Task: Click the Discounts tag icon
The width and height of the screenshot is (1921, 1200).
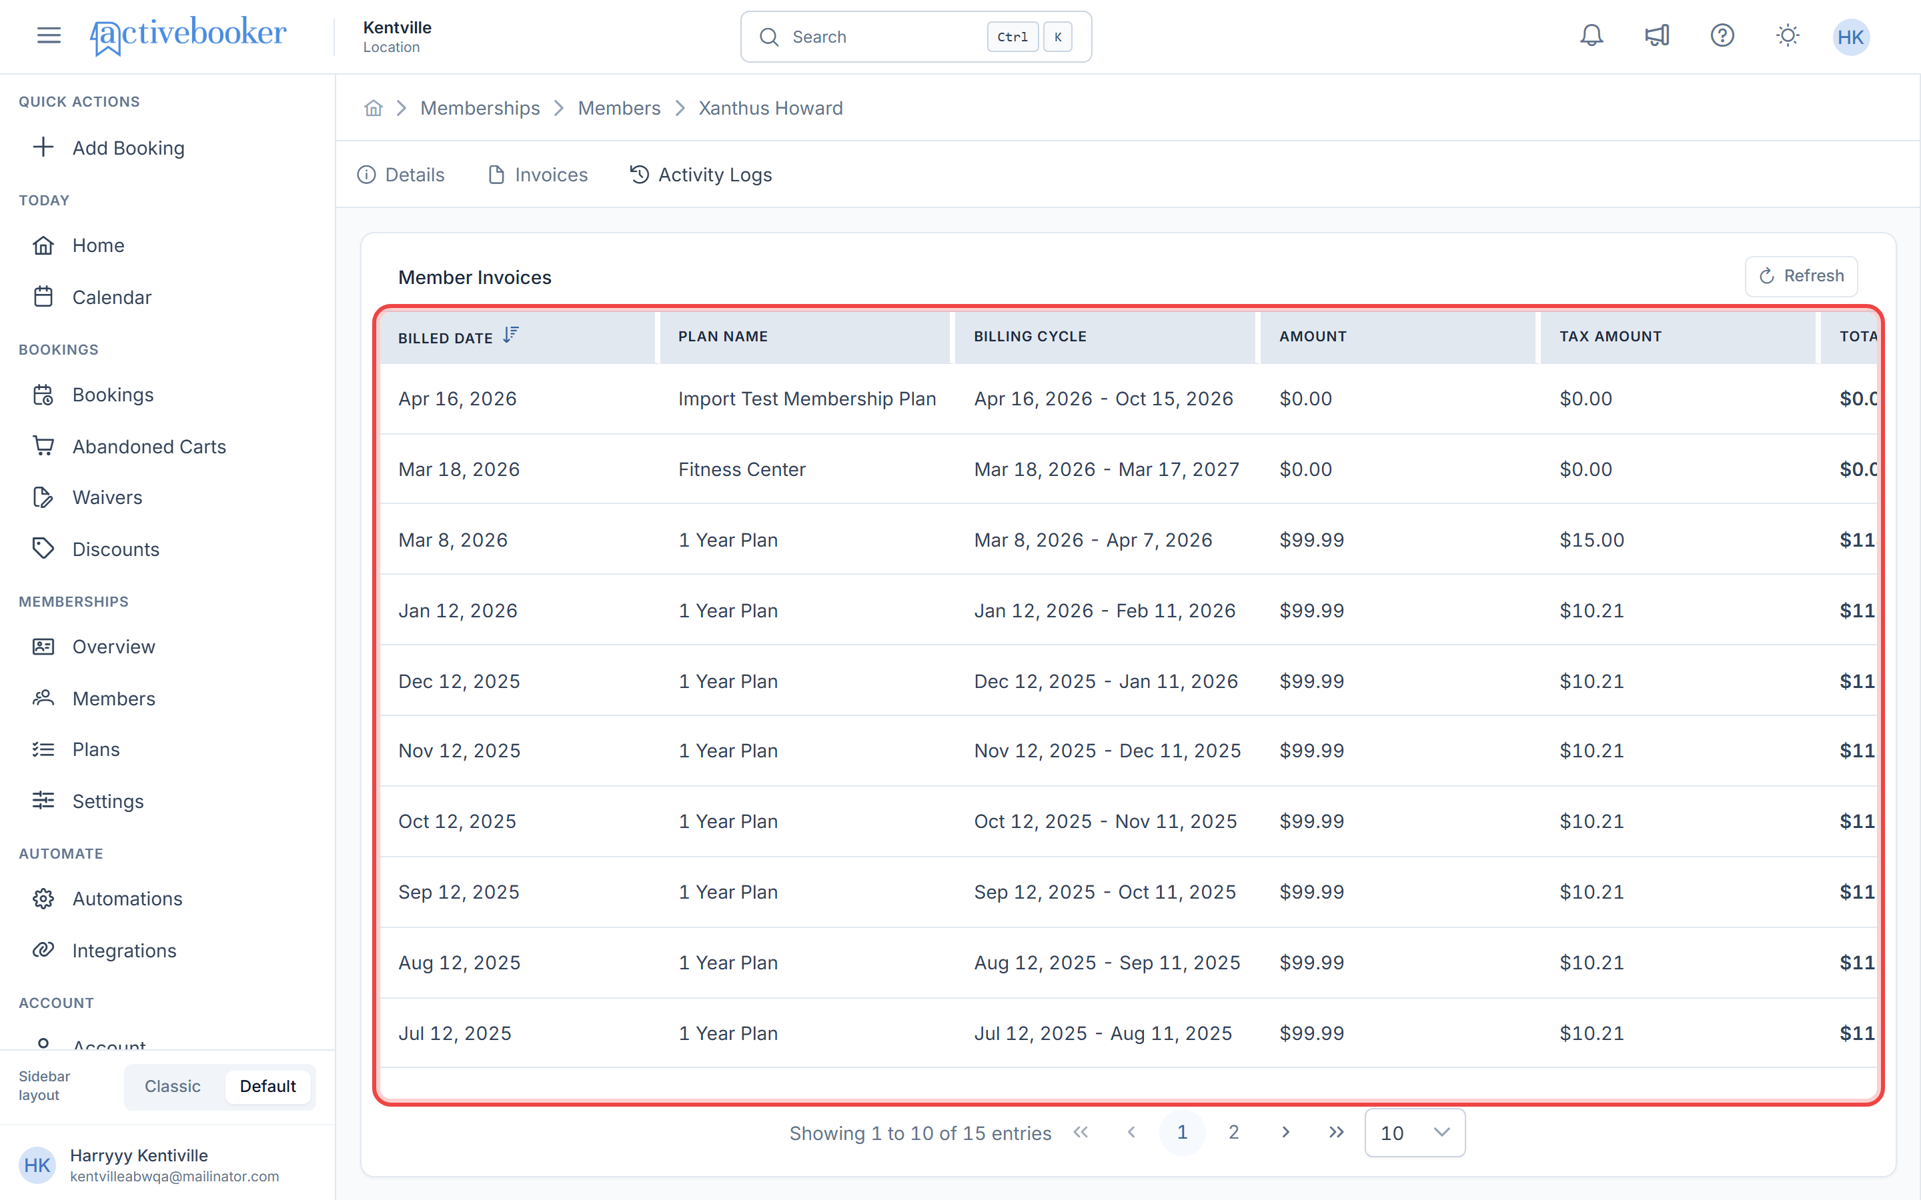Action: 43,547
